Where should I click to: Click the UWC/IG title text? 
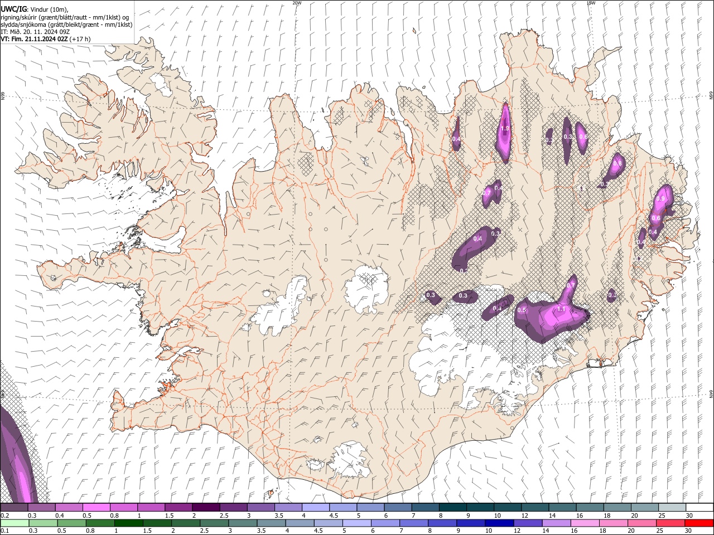click(x=13, y=9)
